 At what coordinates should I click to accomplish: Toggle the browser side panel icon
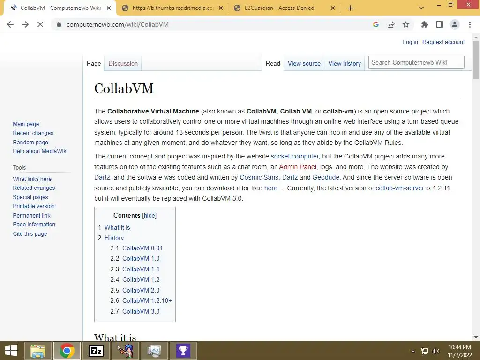[440, 24]
